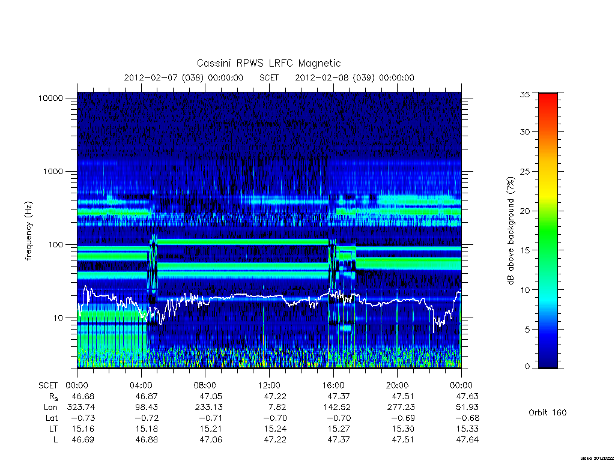Image resolution: width=615 pixels, height=461 pixels.
Task: Click the 10 frequency tick label
Action: [x=58, y=318]
